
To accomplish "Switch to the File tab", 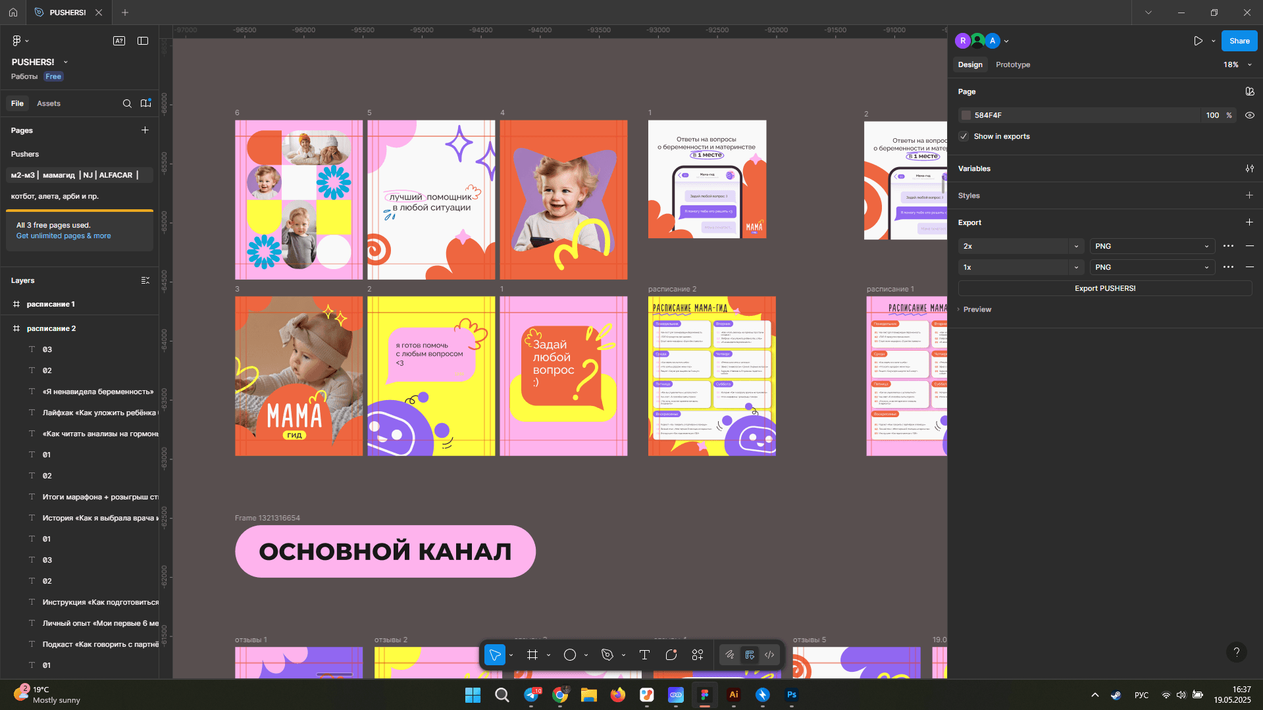I will [17, 103].
